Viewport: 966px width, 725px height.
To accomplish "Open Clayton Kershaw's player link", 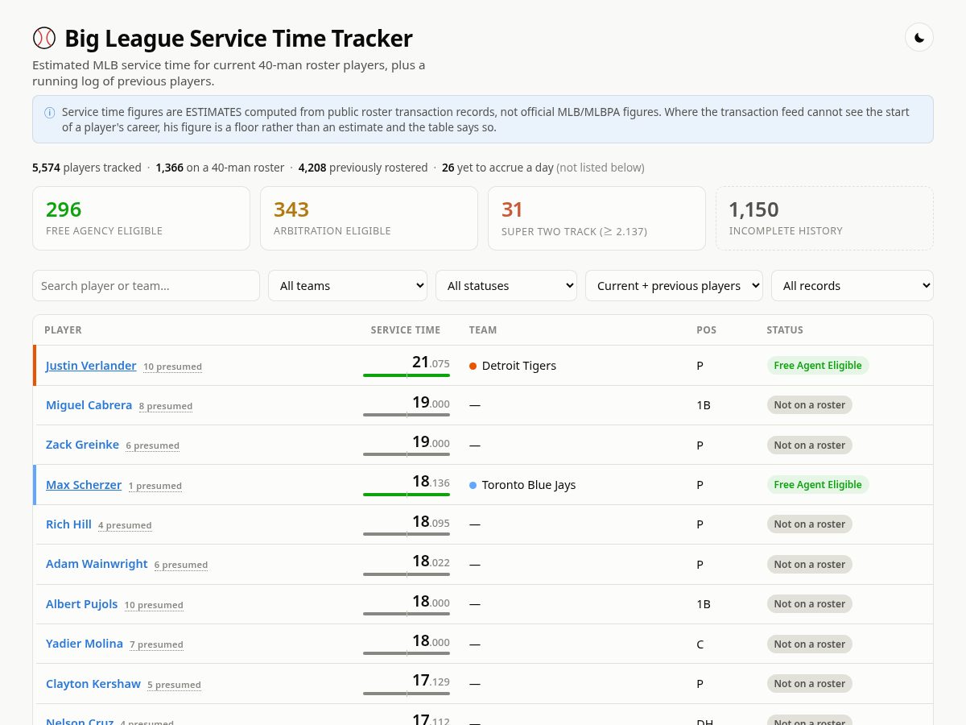I will (x=93, y=684).
